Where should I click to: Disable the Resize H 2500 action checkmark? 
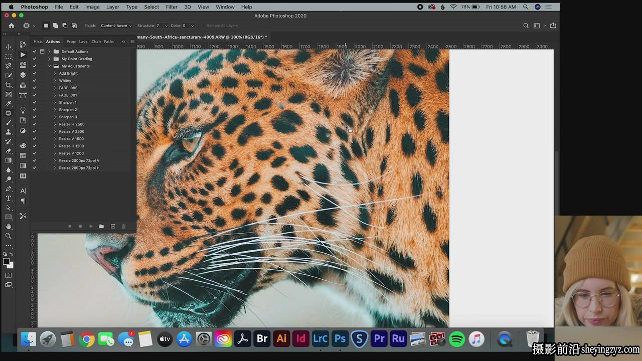coord(35,124)
